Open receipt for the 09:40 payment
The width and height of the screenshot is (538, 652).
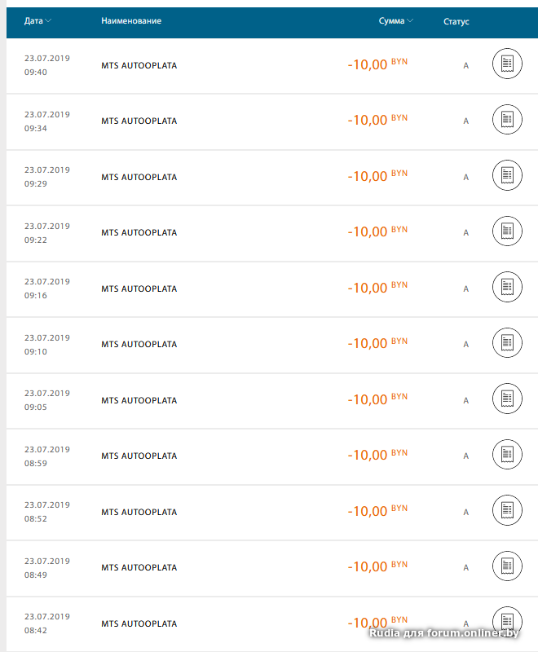(x=507, y=64)
